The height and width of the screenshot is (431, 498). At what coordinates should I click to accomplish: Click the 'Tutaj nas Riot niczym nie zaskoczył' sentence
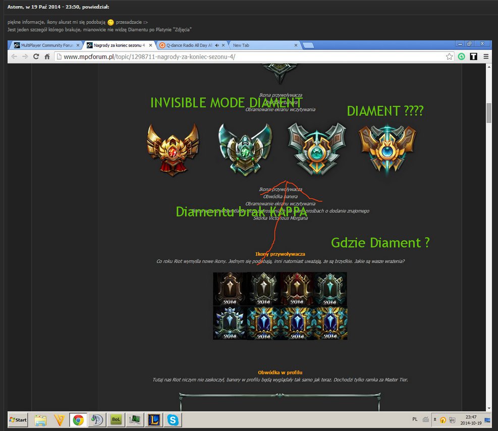pos(281,380)
